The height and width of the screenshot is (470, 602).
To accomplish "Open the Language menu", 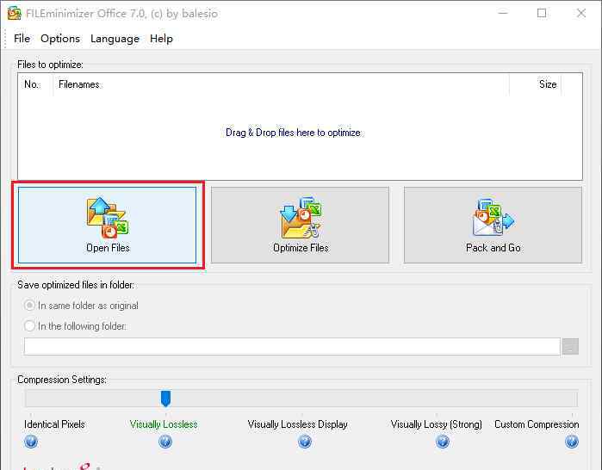I will [115, 39].
